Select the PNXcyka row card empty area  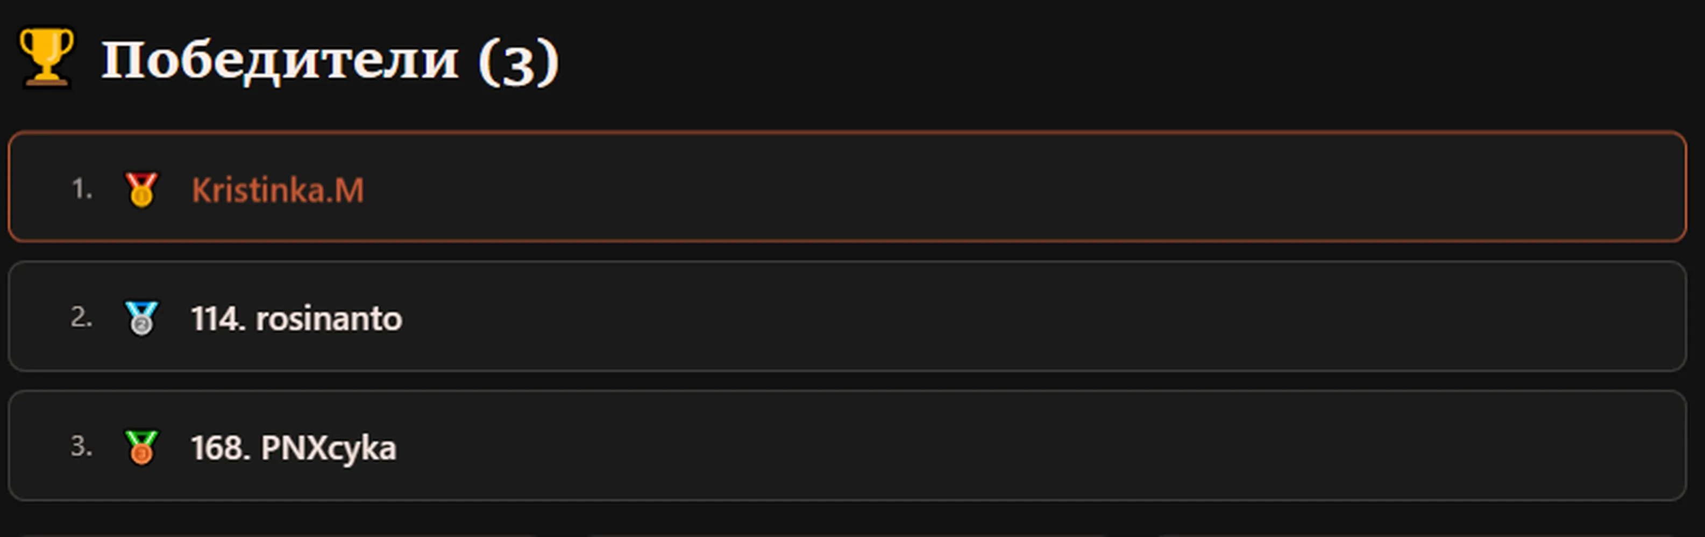click(x=993, y=446)
